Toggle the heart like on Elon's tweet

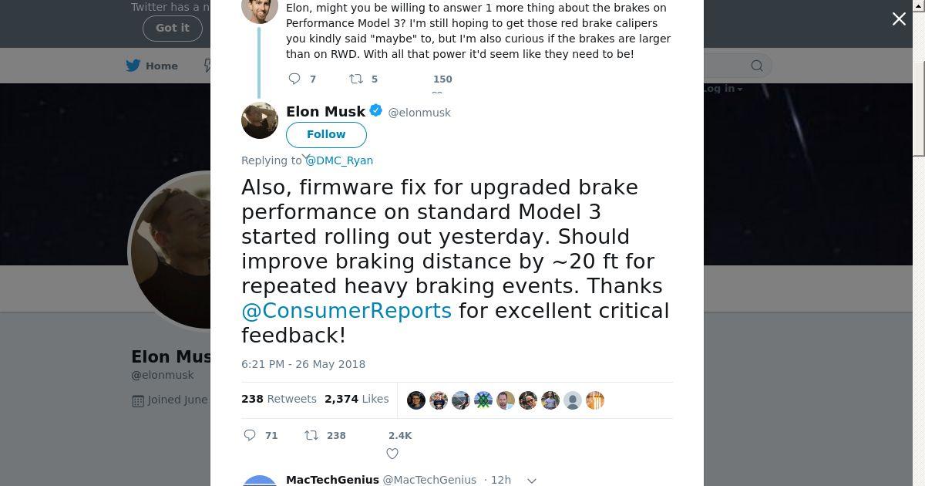coord(392,454)
